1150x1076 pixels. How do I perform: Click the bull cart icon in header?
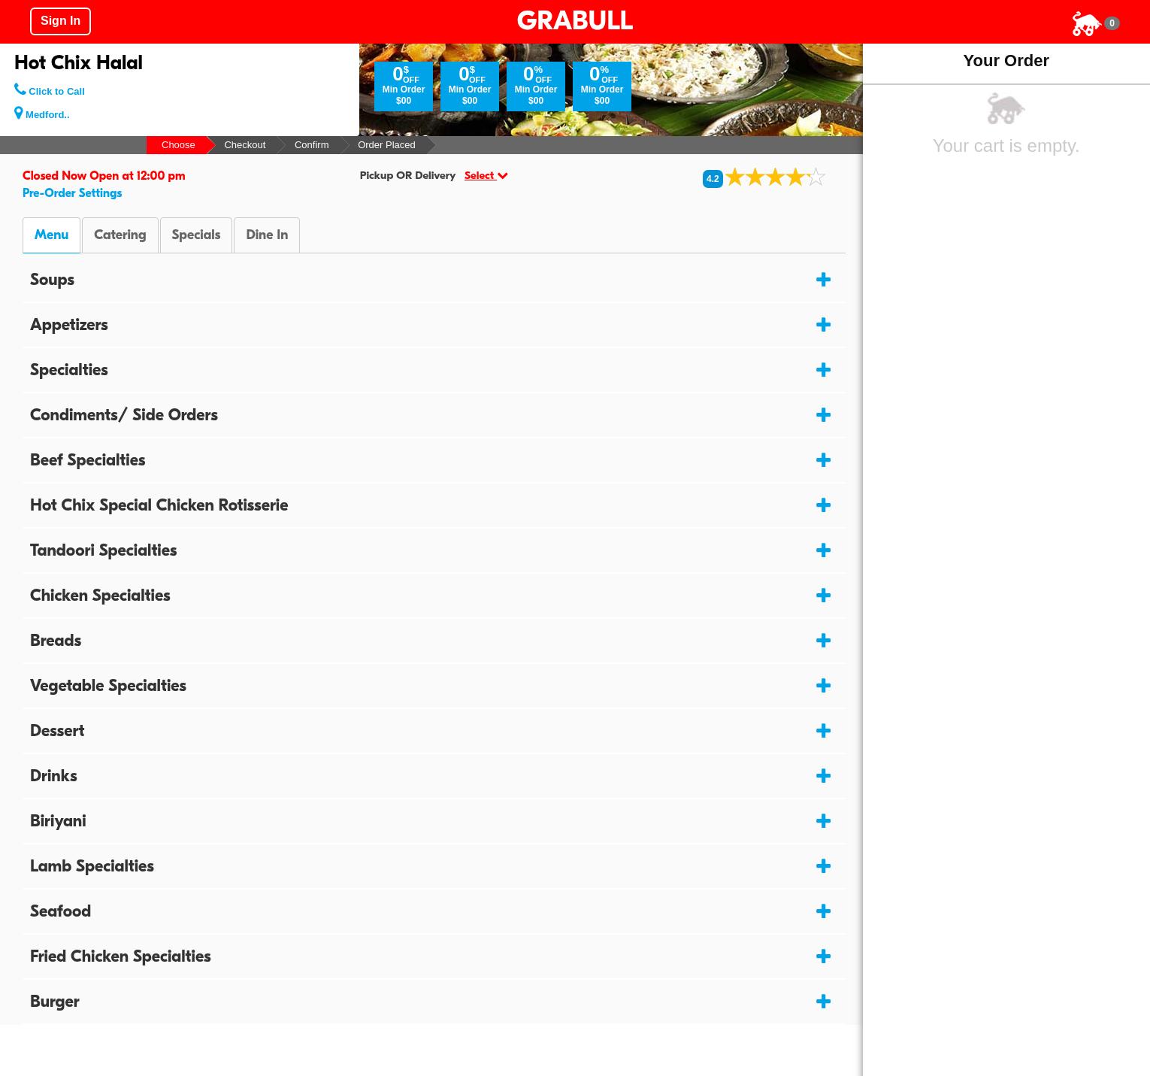pyautogui.click(x=1086, y=23)
